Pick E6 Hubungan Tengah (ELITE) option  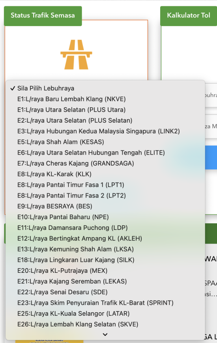click(105, 153)
